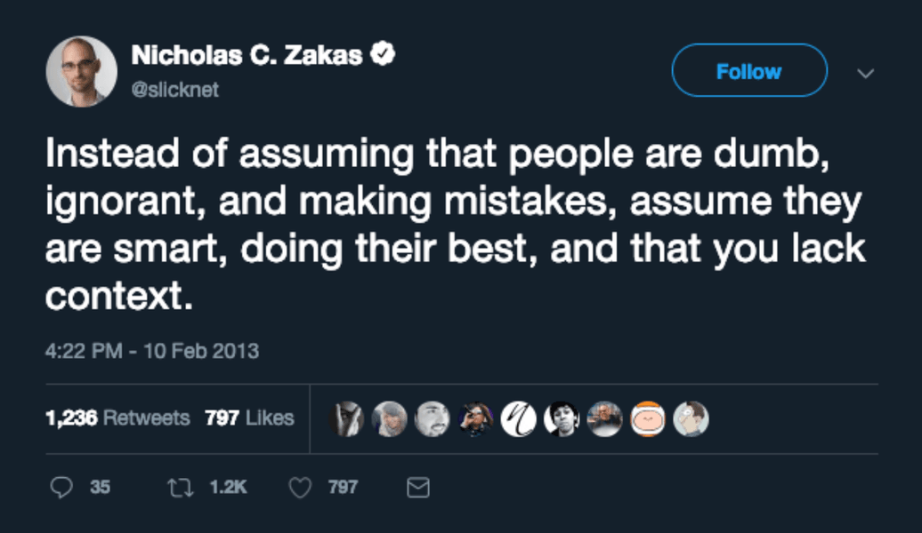Image resolution: width=922 pixels, height=533 pixels.
Task: Click the envelope direct message icon
Action: click(417, 487)
